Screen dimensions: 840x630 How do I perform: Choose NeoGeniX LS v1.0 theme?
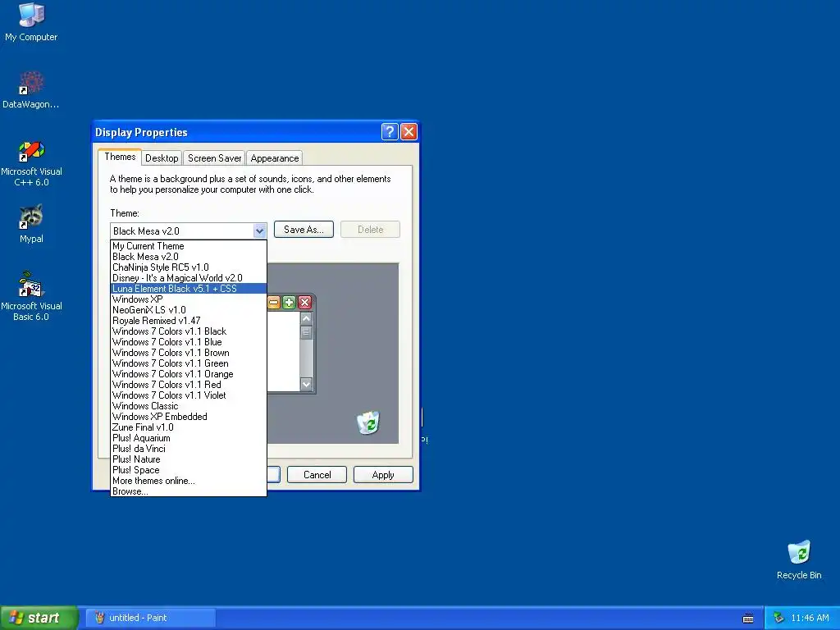tap(189, 309)
